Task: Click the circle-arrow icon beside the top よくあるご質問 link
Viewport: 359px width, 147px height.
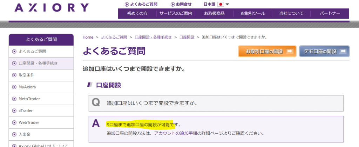Action: coord(127,4)
